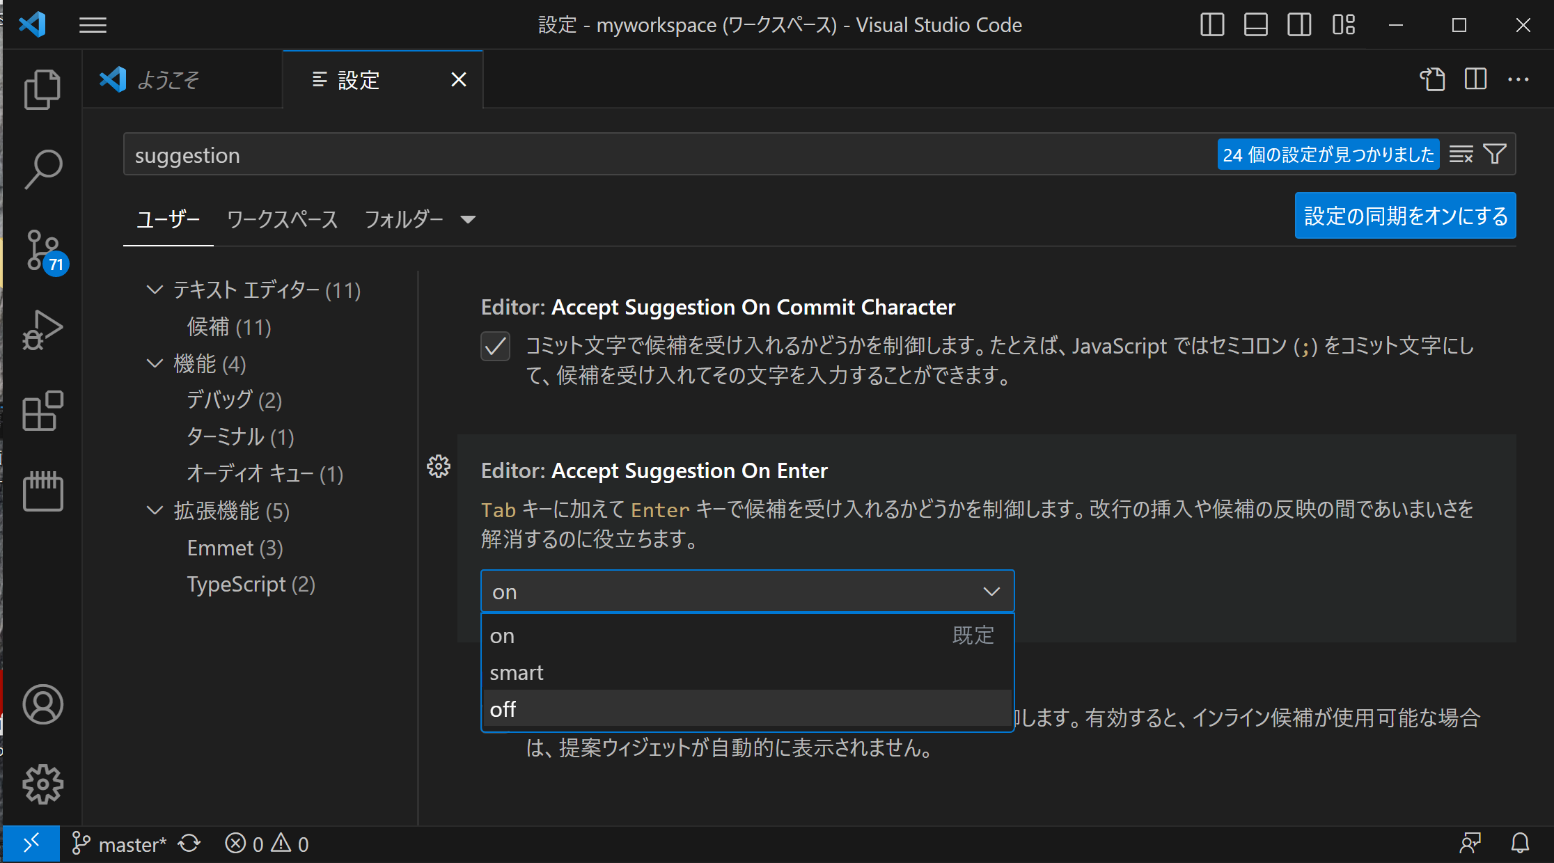1554x863 pixels.
Task: Choose 'off' option in dropdown list
Action: pyautogui.click(x=747, y=708)
